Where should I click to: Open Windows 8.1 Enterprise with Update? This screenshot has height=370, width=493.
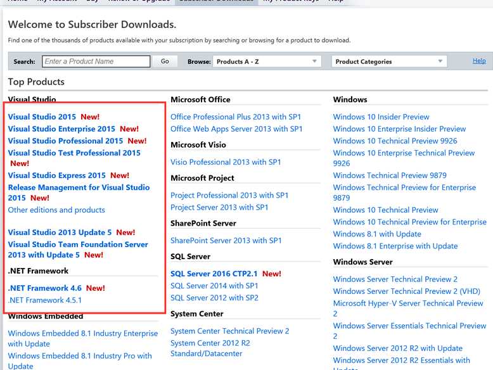(395, 246)
